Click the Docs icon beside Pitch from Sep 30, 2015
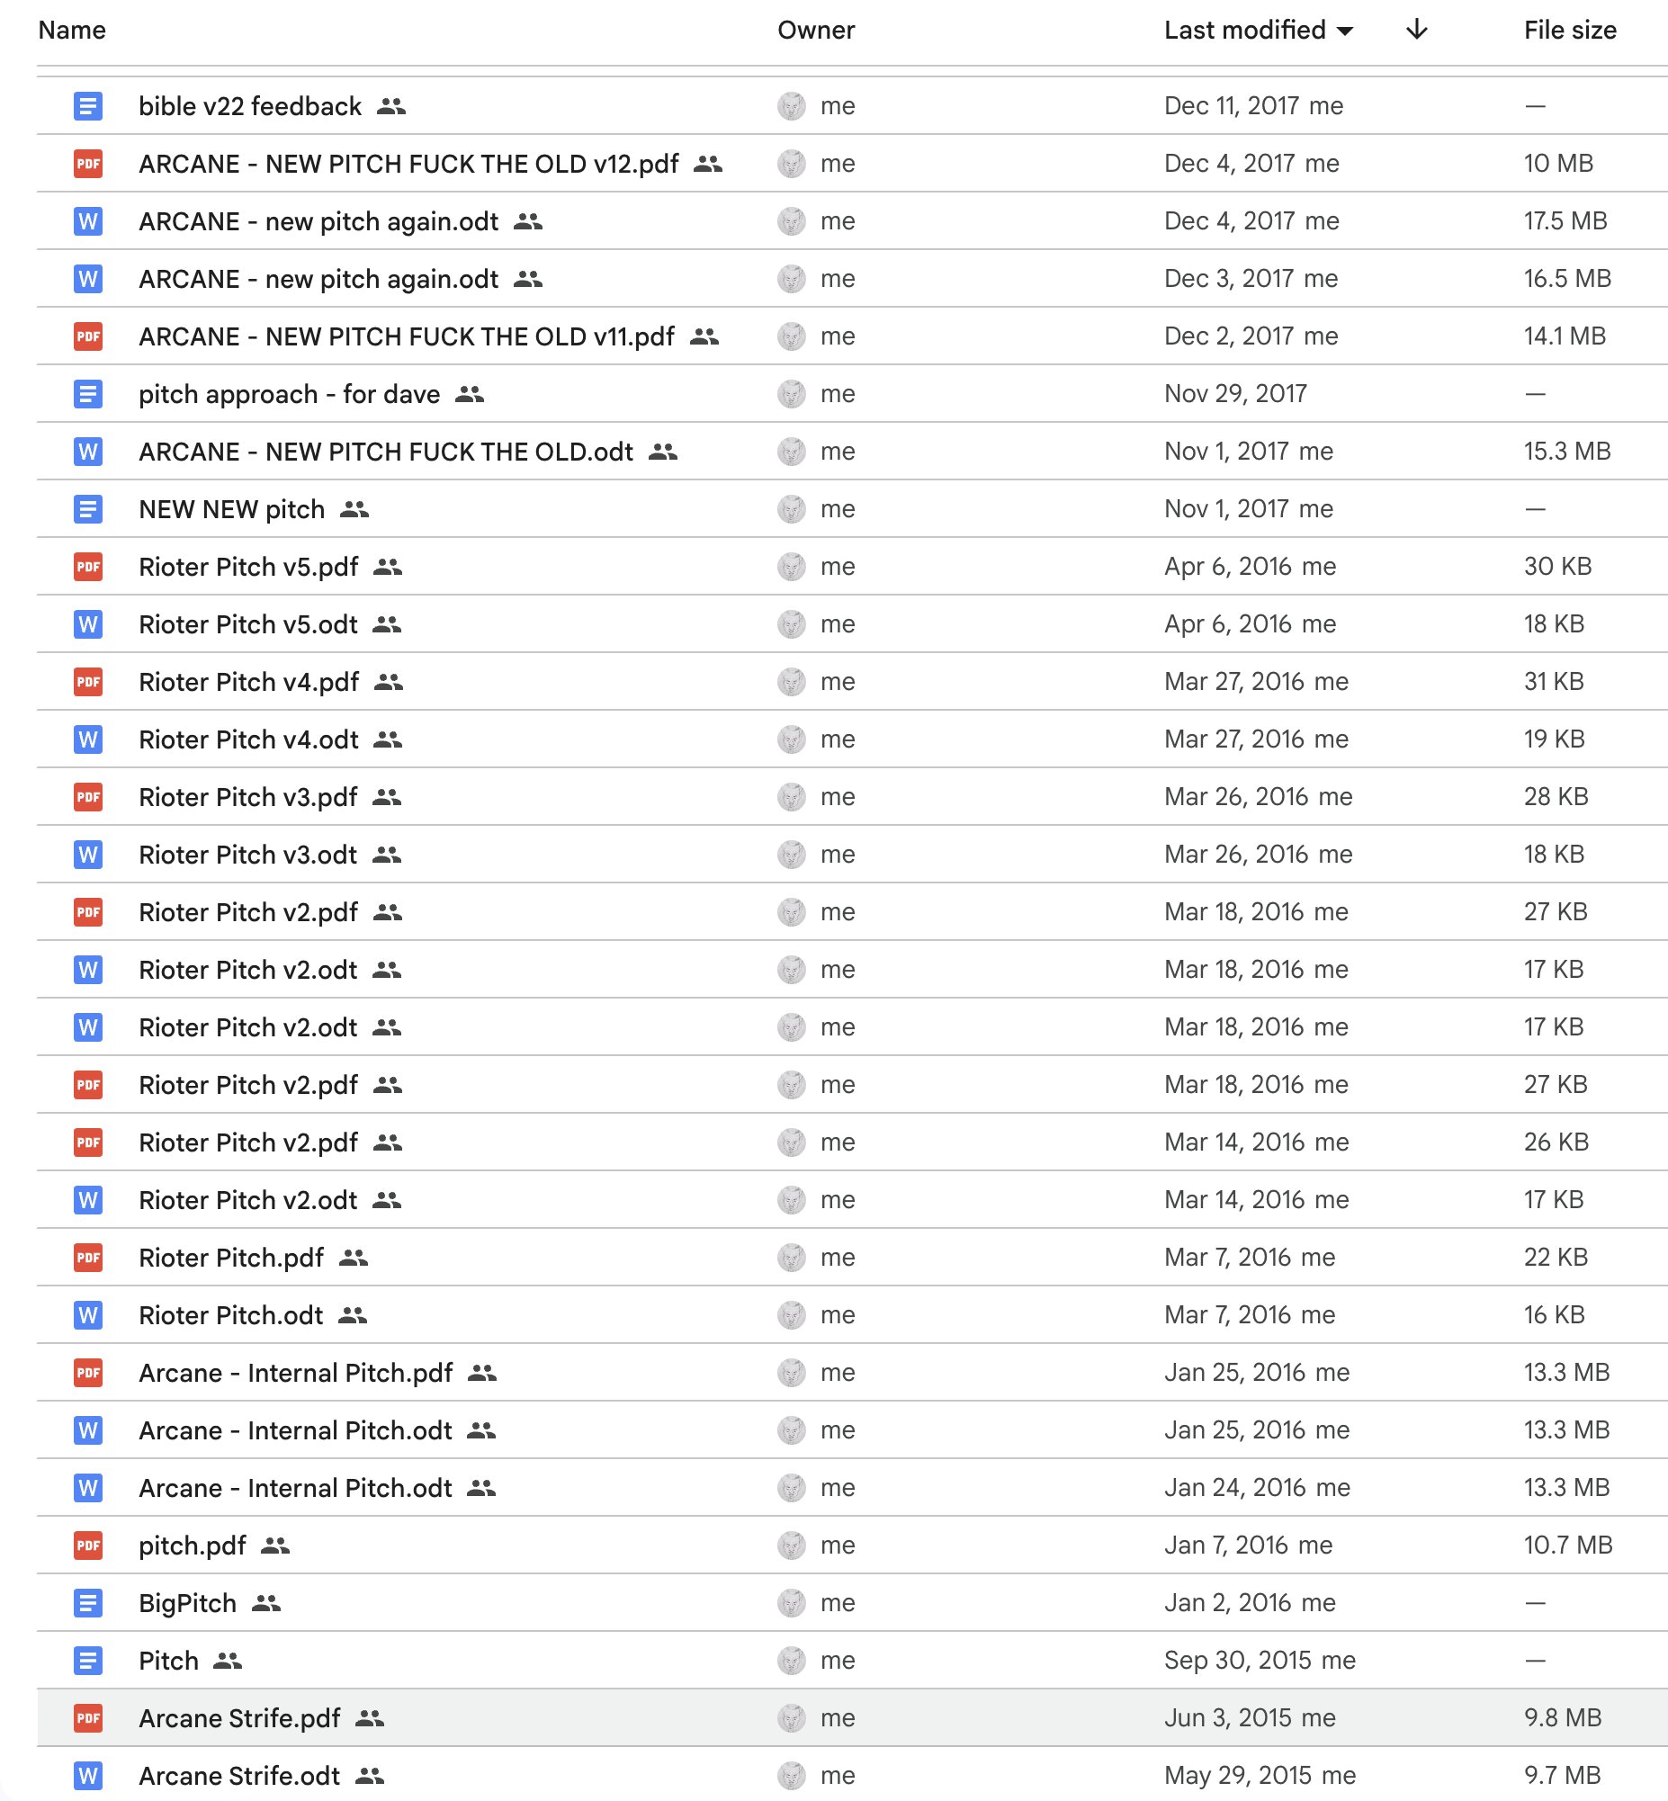 tap(87, 1662)
